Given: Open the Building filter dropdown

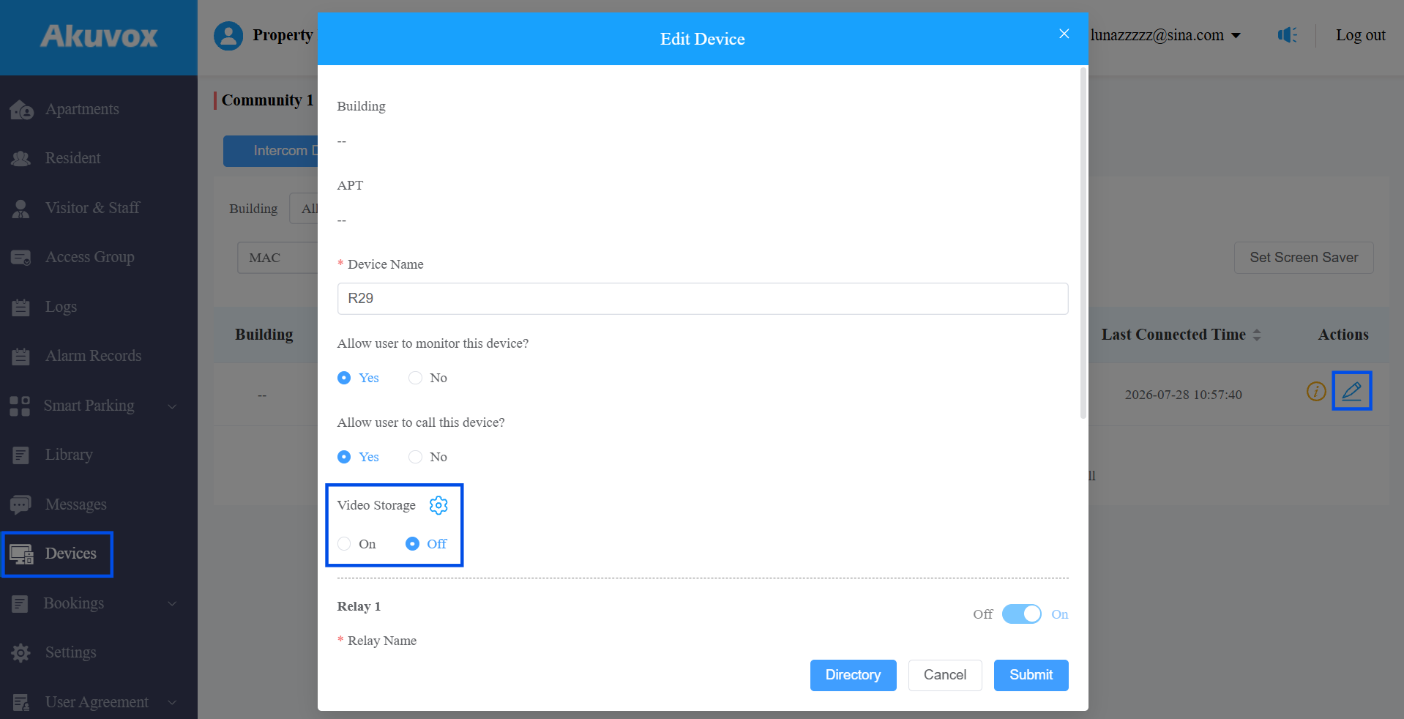Looking at the screenshot, I should 304,209.
